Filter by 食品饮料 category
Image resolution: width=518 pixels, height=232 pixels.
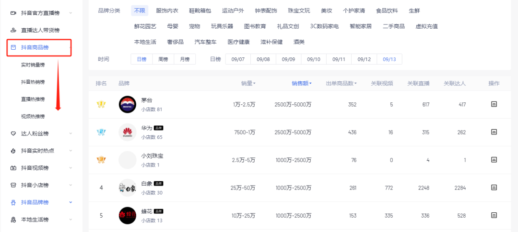click(387, 11)
